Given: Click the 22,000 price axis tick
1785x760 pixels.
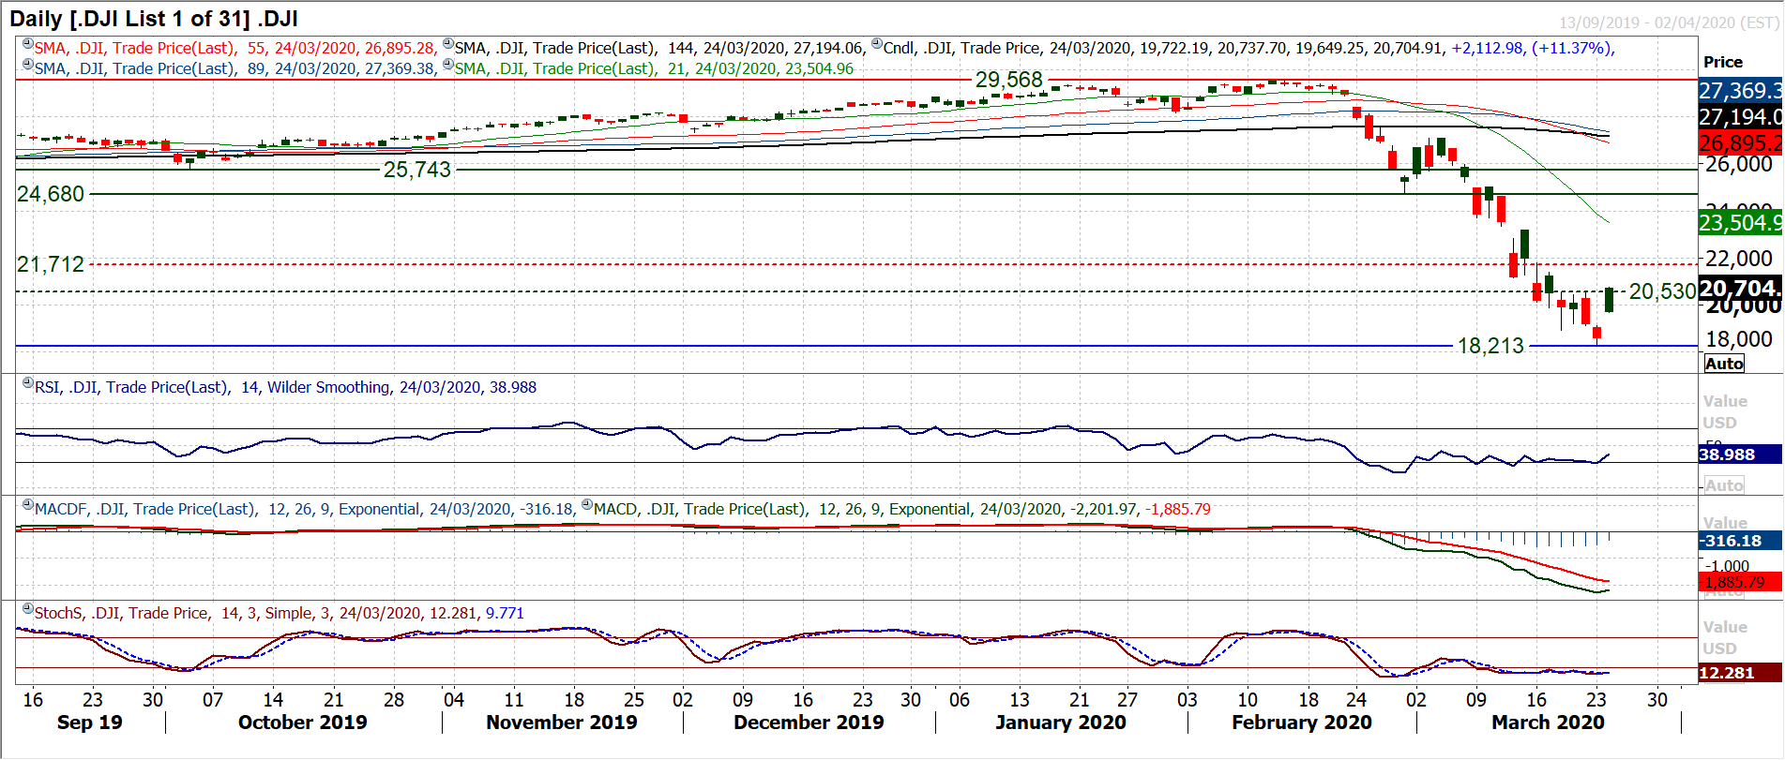Looking at the screenshot, I should point(1739,259).
